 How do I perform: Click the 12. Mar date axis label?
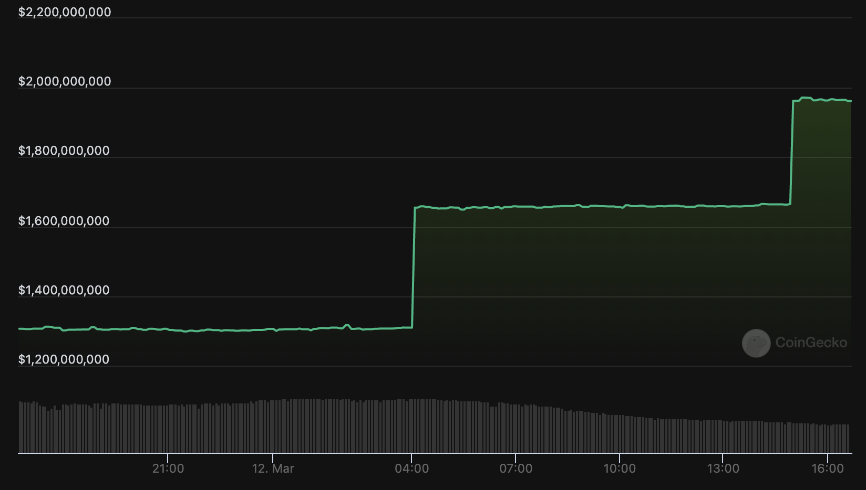(273, 468)
